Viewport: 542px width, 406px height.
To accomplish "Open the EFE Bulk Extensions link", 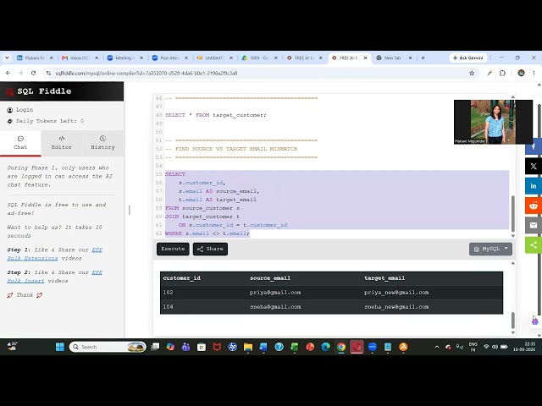I will [54, 254].
